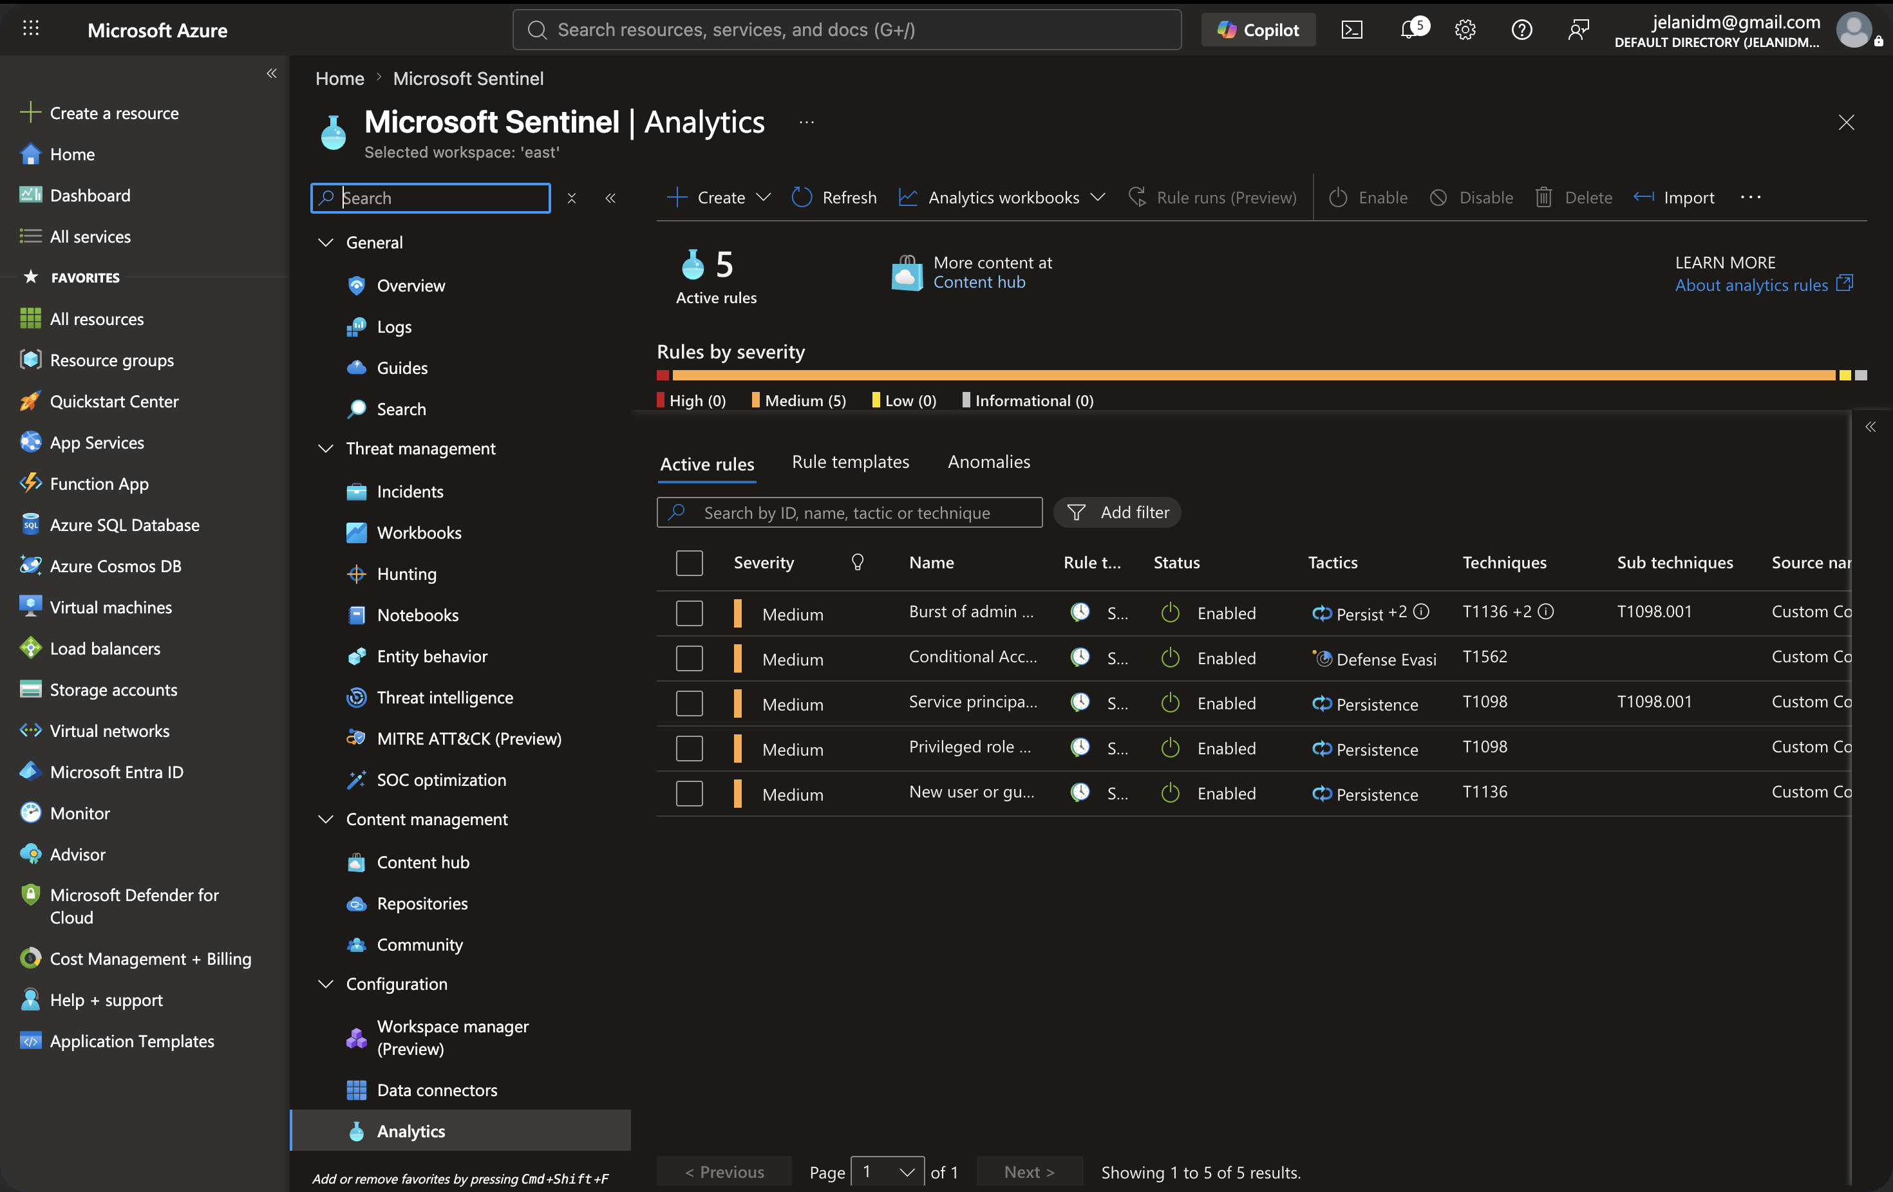1893x1192 pixels.
Task: Open Workbooks in the Sentinel menu
Action: click(419, 533)
